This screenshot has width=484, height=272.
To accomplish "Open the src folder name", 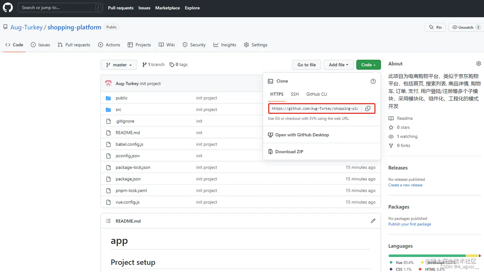I will pyautogui.click(x=118, y=110).
